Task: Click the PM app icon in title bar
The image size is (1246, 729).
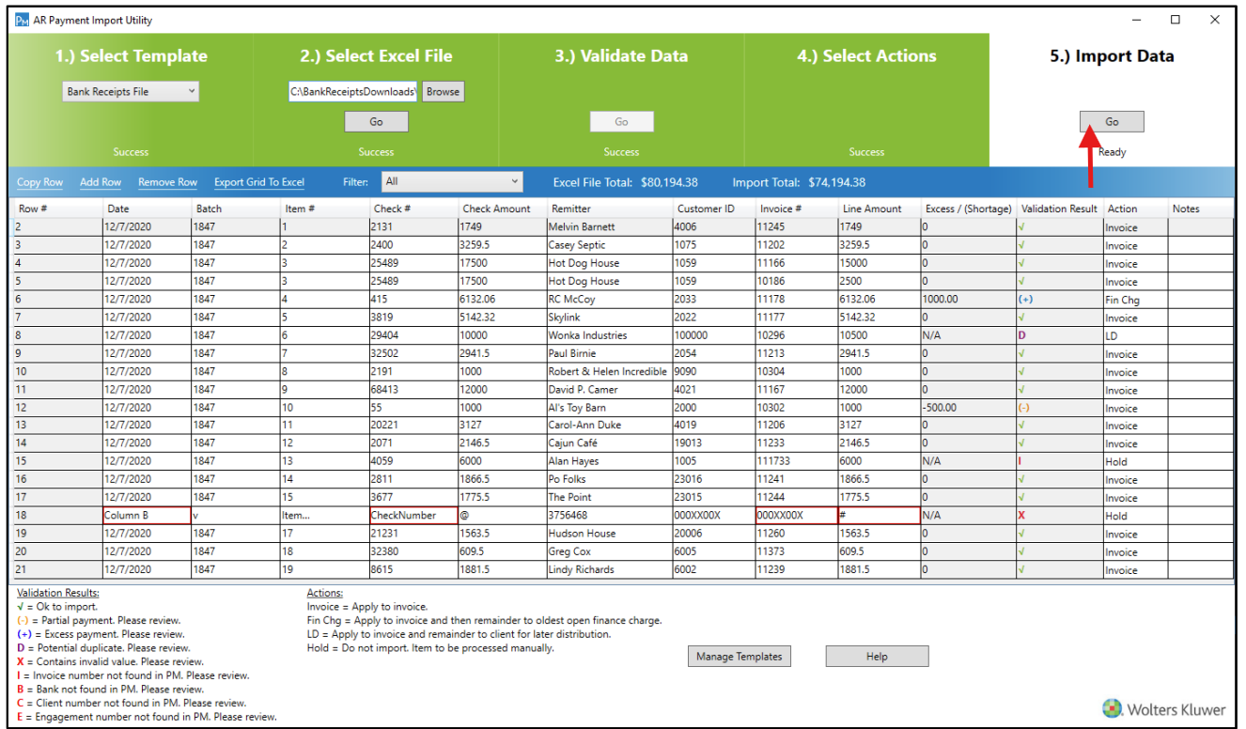Action: pyautogui.click(x=23, y=20)
